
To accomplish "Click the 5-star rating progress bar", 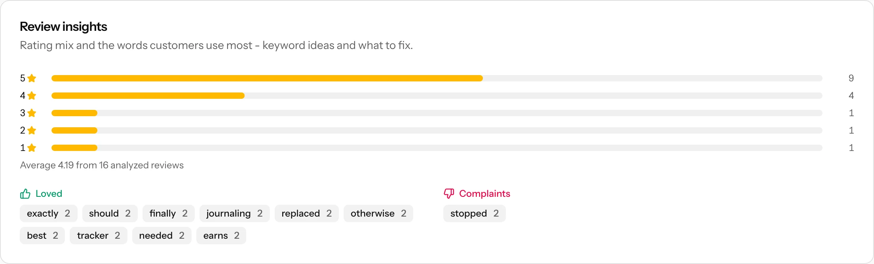I will point(437,78).
